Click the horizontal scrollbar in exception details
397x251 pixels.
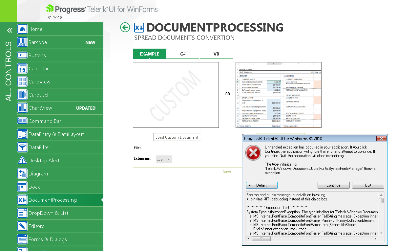click(x=312, y=239)
